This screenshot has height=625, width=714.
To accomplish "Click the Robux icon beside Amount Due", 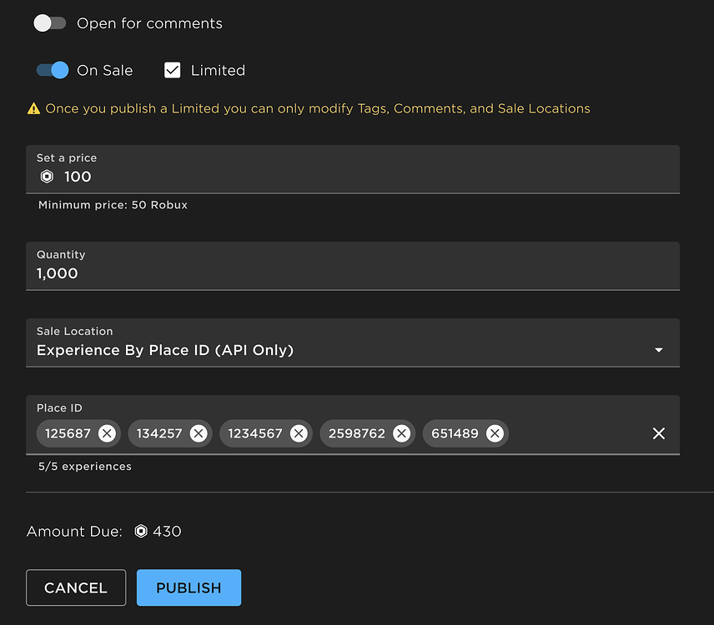I will pos(141,532).
